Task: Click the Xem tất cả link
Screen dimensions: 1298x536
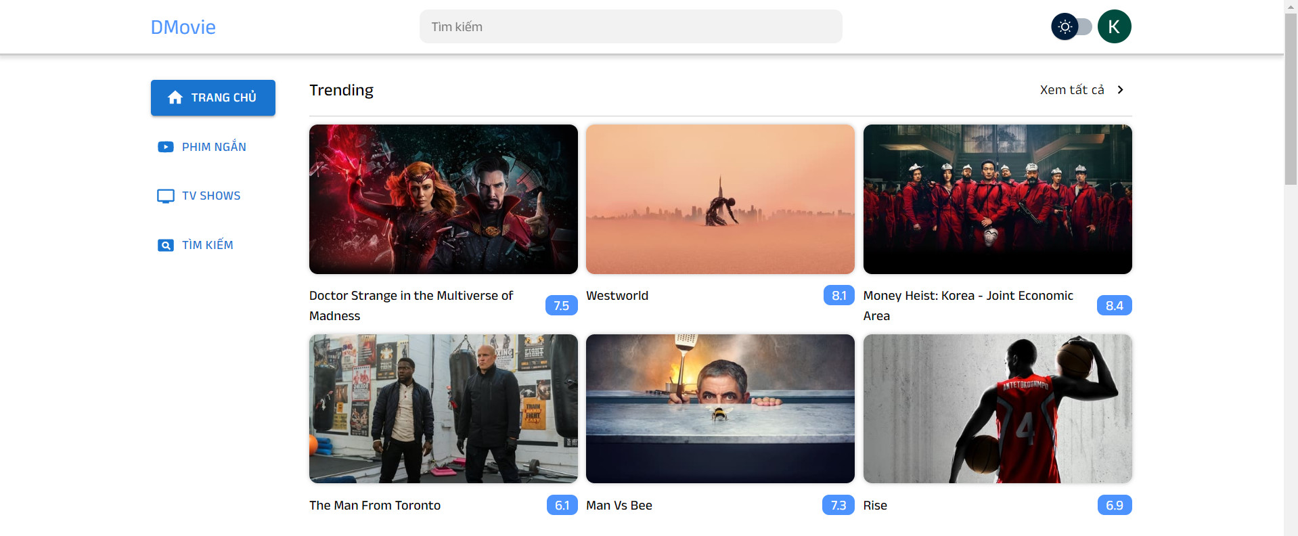Action: 1071,90
